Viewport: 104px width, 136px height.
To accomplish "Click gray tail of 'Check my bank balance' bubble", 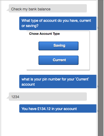I will tap(8, 10).
